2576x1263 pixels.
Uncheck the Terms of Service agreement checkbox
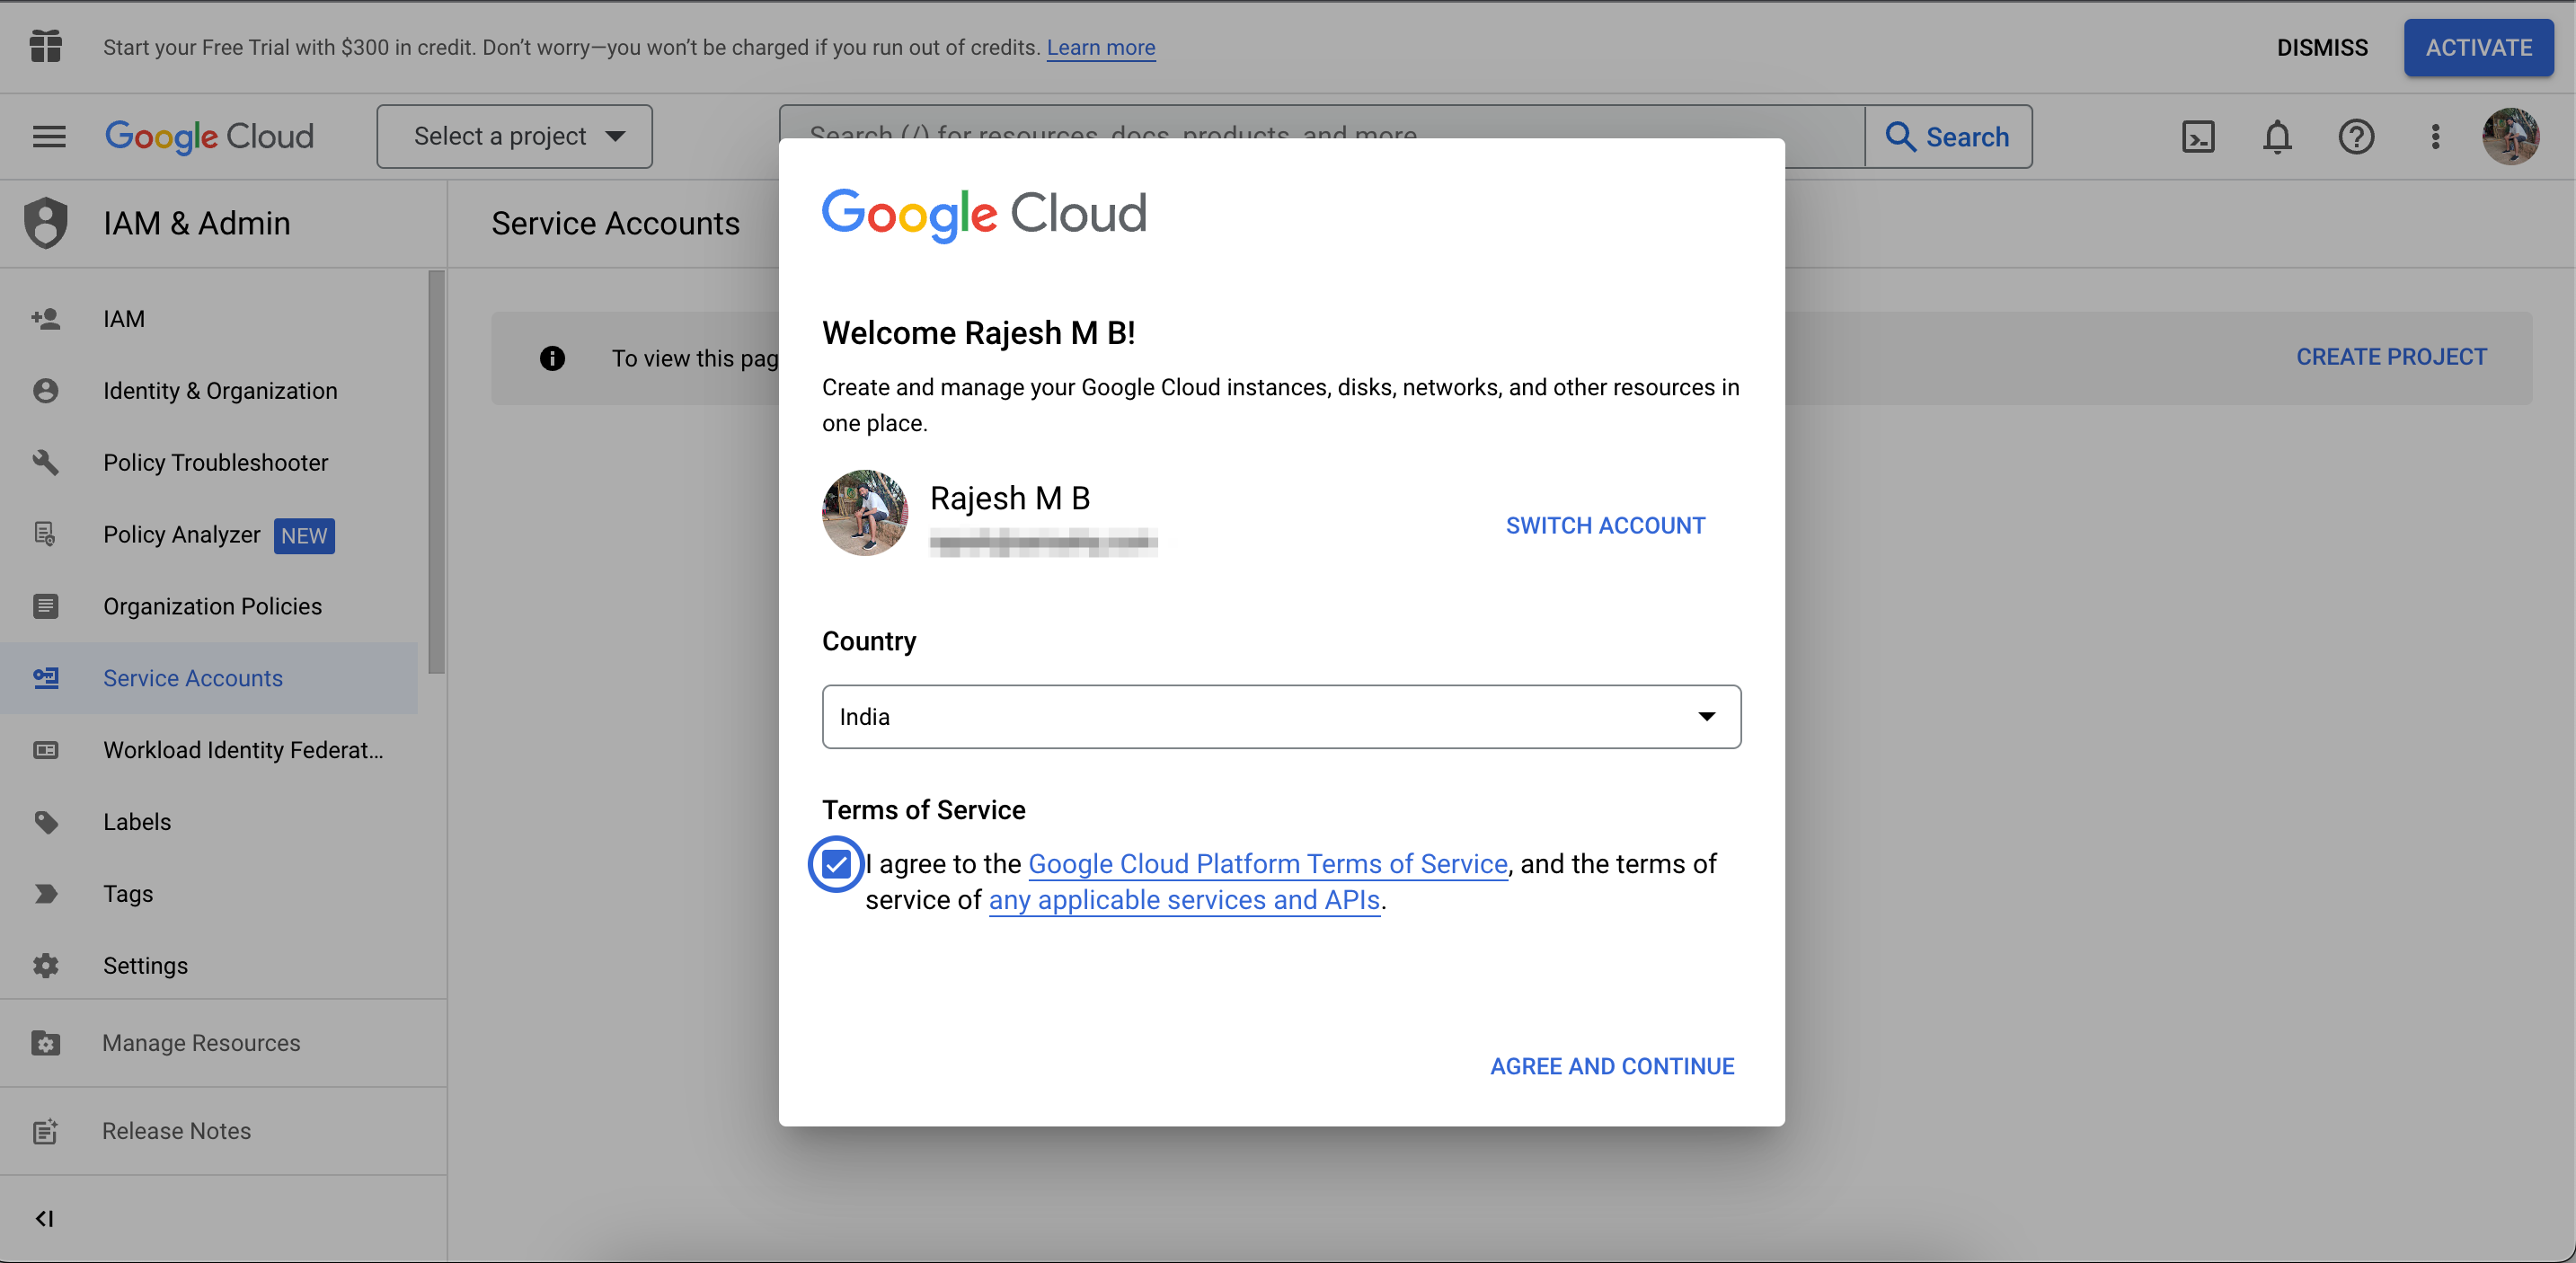click(836, 865)
